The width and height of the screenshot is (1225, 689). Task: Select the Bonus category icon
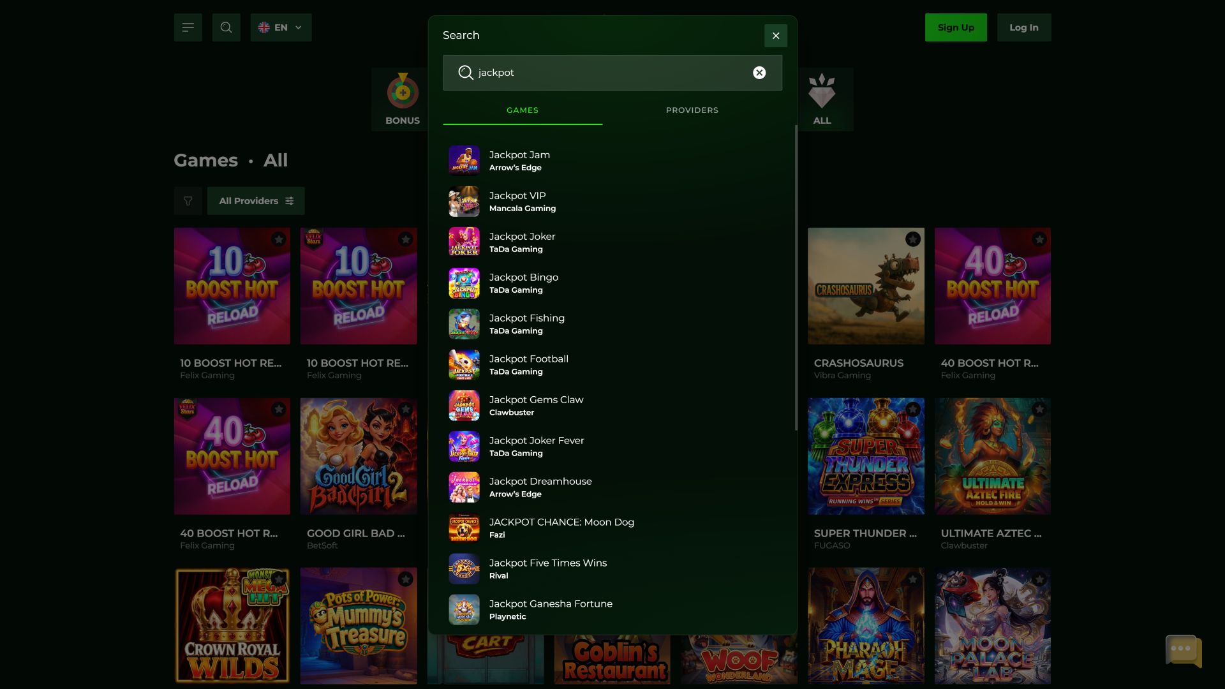coord(403,100)
